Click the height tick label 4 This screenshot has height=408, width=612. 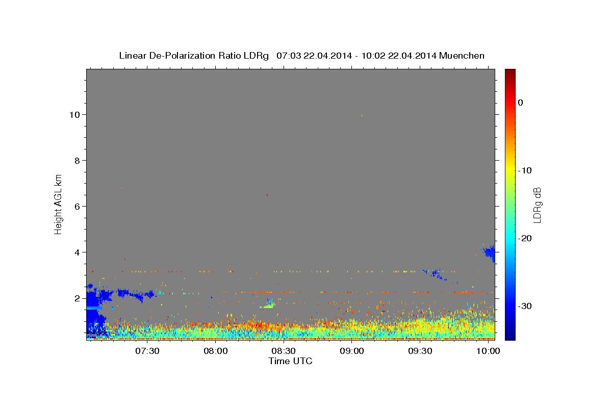pos(78,252)
